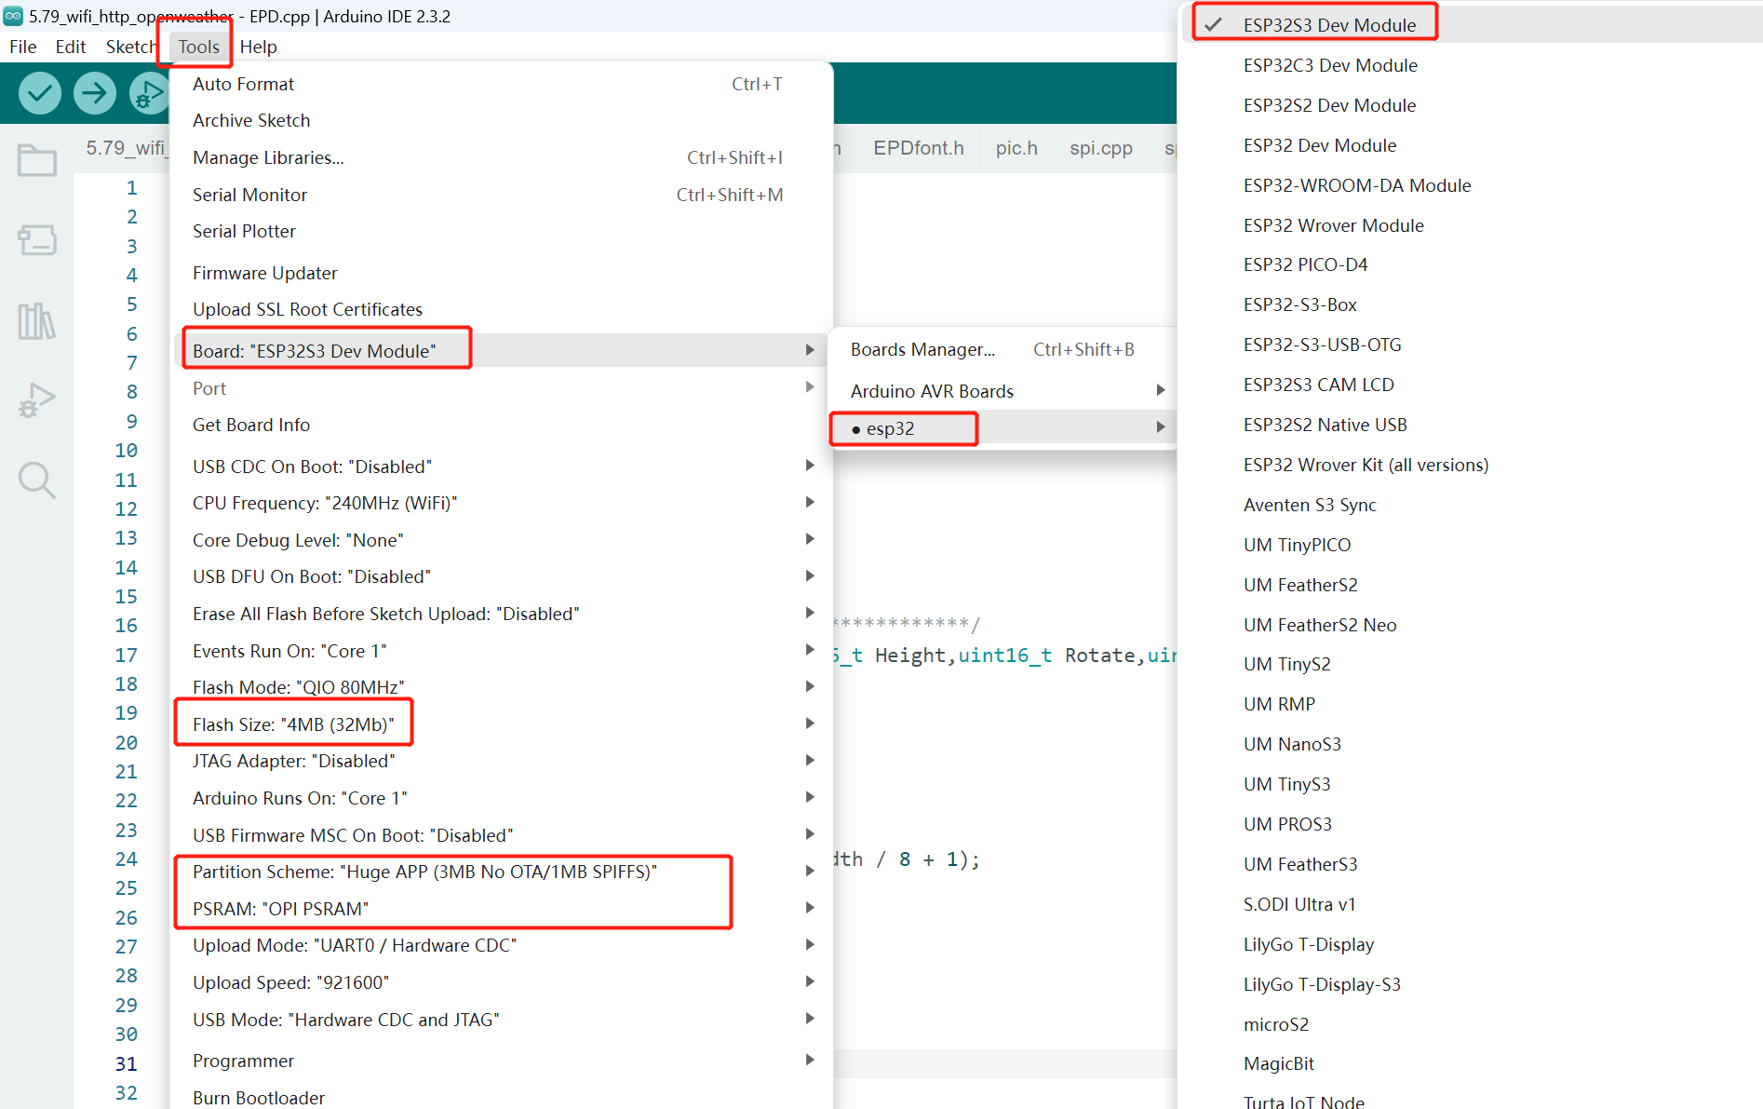Expand Flash Mode QIO 80MHz option
Image resolution: width=1763 pixels, height=1109 pixels.
point(501,687)
